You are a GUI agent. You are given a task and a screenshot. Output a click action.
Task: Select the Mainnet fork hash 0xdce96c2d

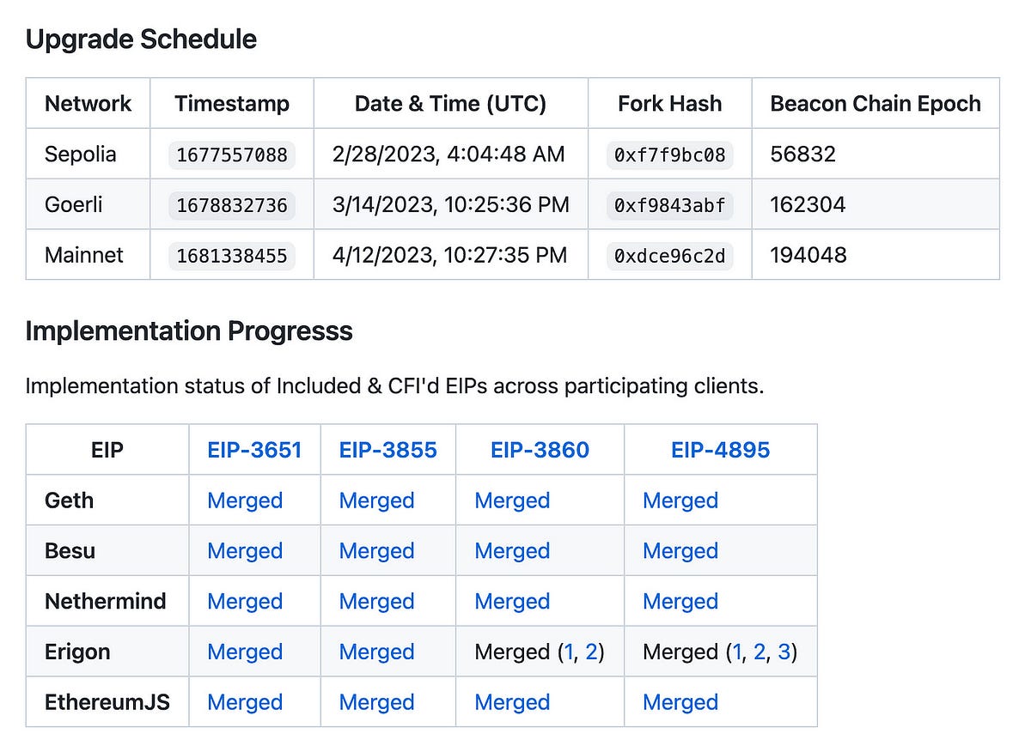click(x=670, y=256)
